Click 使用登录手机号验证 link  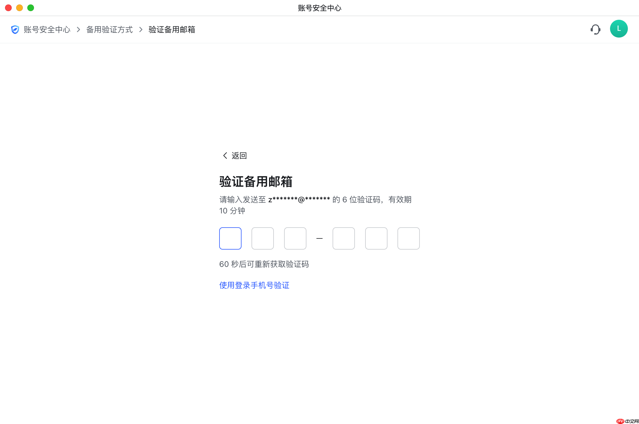(254, 285)
